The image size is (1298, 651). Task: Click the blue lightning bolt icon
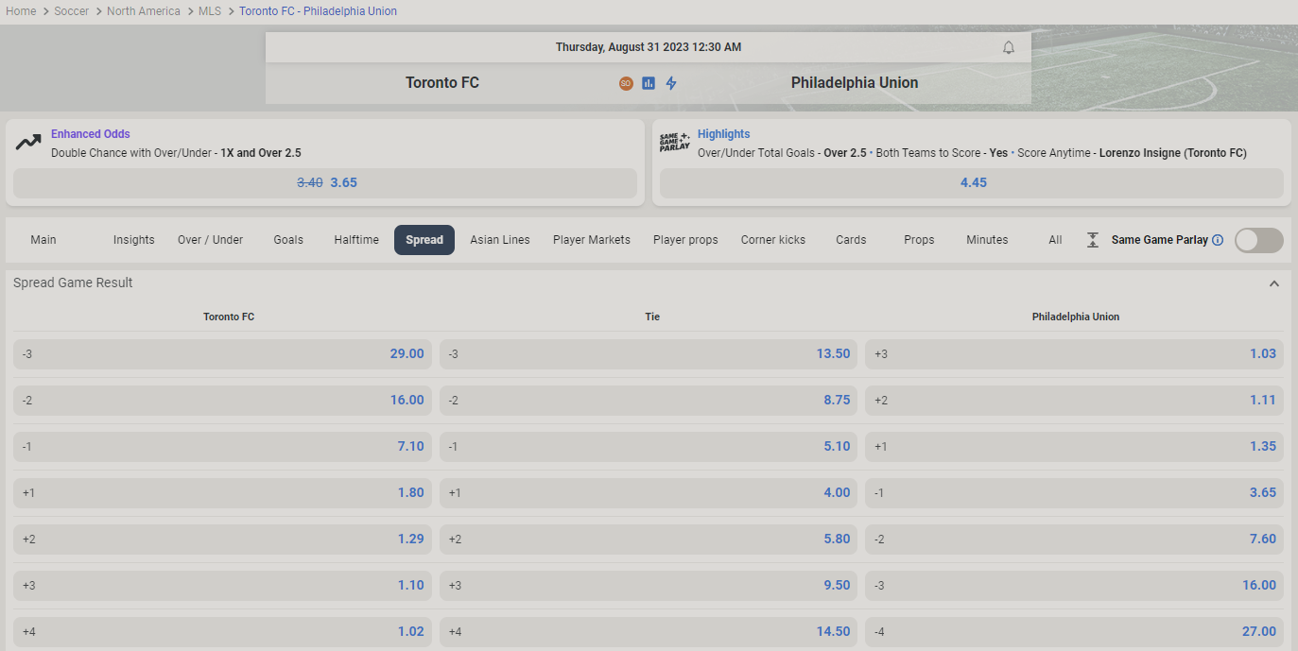pos(671,83)
